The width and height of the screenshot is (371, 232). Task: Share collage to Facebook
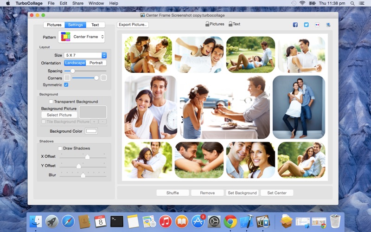click(295, 25)
